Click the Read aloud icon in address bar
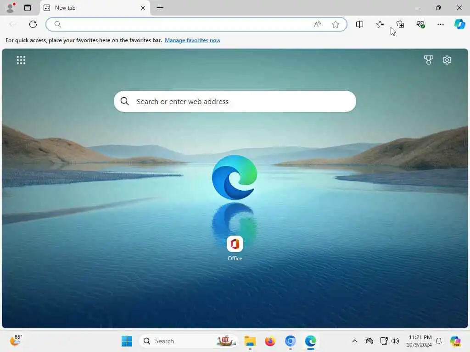Image resolution: width=470 pixels, height=352 pixels. 317,24
